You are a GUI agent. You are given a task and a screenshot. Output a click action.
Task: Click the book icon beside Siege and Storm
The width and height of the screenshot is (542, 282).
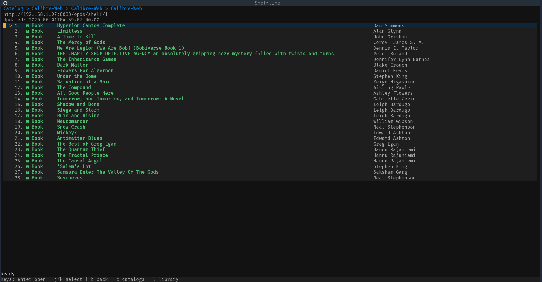pos(27,110)
